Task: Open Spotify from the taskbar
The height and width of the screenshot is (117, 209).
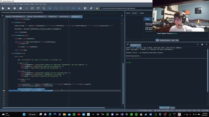Action: (74, 114)
